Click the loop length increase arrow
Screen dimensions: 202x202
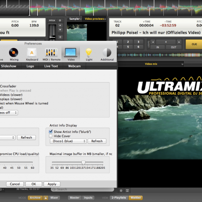coord(179,42)
